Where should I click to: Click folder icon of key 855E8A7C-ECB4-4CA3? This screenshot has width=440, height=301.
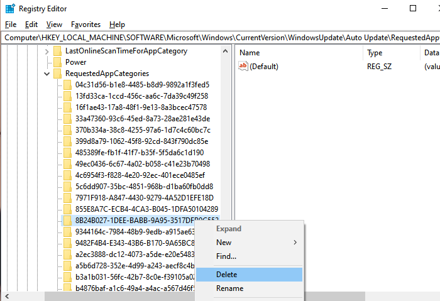pos(67,209)
